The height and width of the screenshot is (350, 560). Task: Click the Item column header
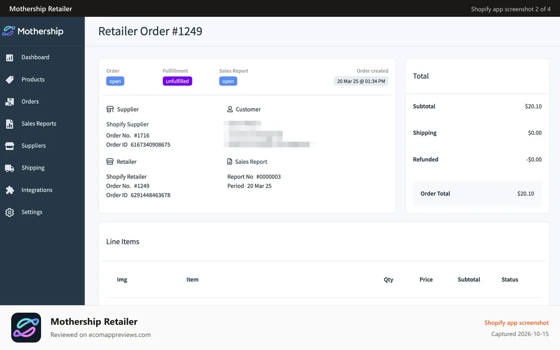pyautogui.click(x=192, y=280)
